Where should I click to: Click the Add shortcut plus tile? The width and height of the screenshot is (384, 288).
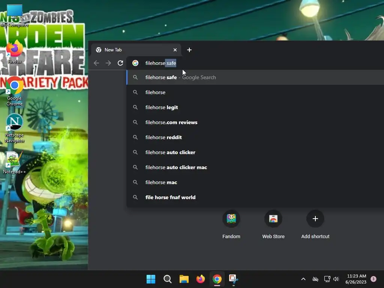point(315,224)
